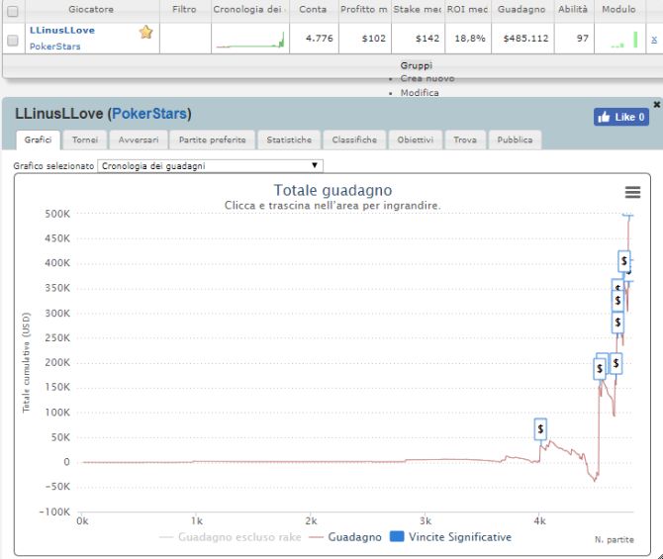Open the mini earnings history sparkline
This screenshot has width=663, height=559.
(x=250, y=40)
